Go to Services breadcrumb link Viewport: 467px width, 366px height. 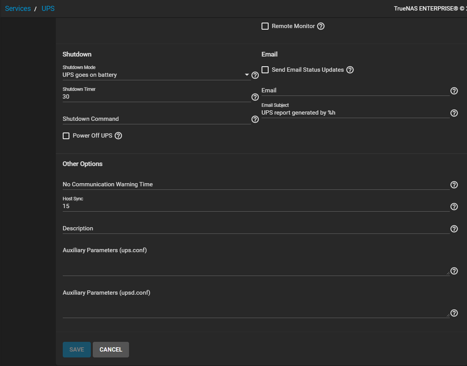pyautogui.click(x=18, y=8)
